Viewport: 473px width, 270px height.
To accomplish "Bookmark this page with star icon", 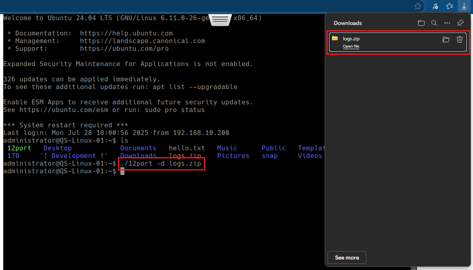I will tap(418, 6).
